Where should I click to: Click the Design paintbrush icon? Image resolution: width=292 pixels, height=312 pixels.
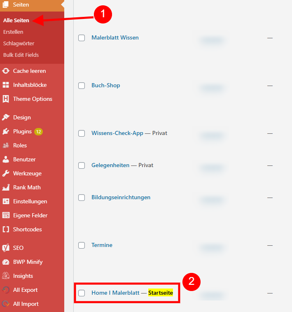pyautogui.click(x=6, y=118)
